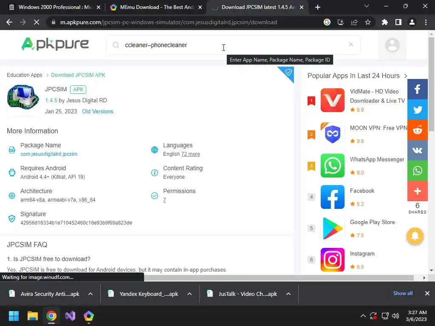Expand Avira Security download options
The width and height of the screenshot is (435, 326).
[x=90, y=294]
